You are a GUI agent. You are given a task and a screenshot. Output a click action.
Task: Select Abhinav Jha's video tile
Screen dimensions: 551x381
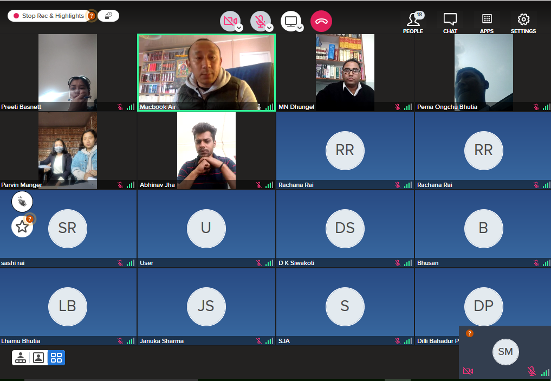206,151
